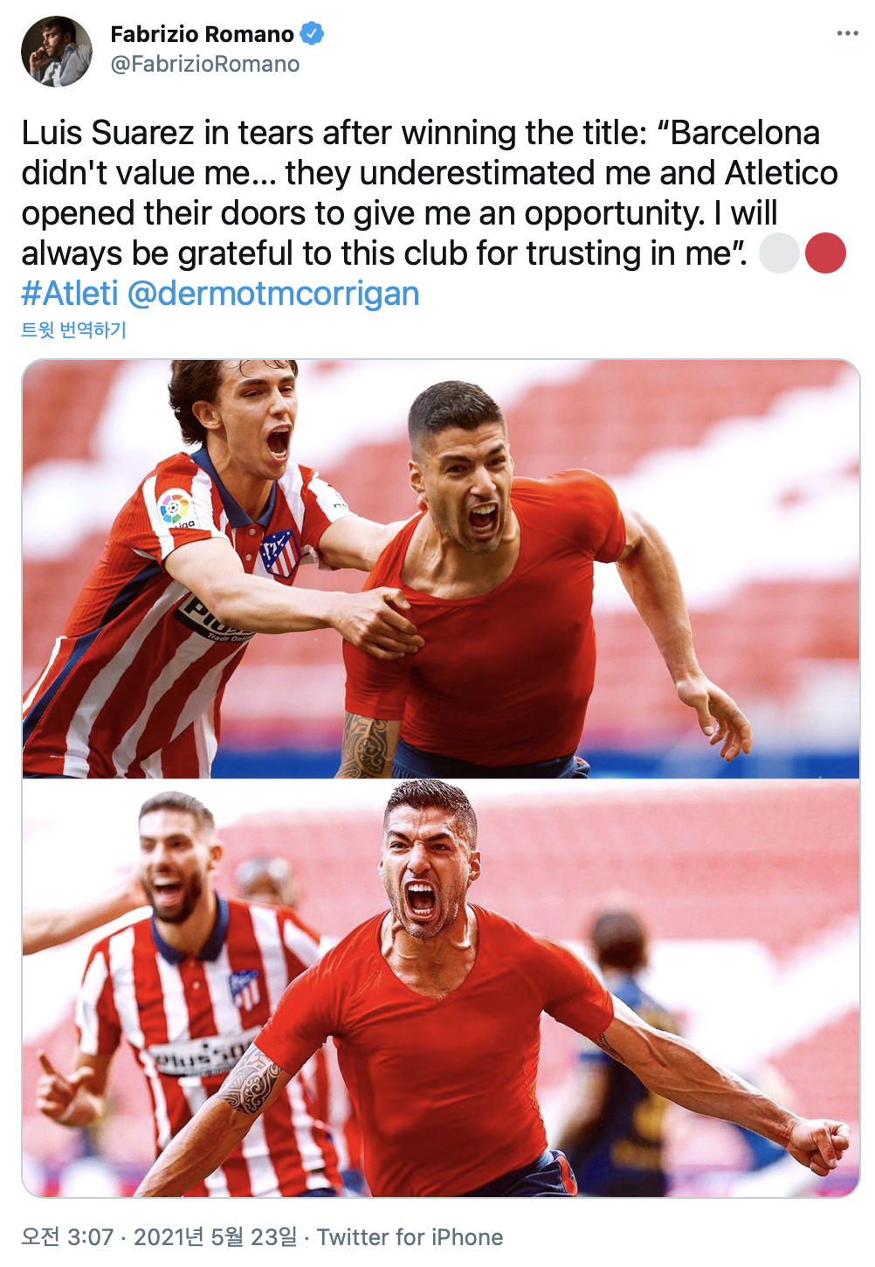Open the #Atleti hashtag

coord(70,294)
